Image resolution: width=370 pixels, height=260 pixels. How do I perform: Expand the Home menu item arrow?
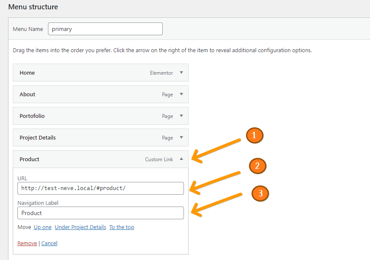(x=181, y=73)
